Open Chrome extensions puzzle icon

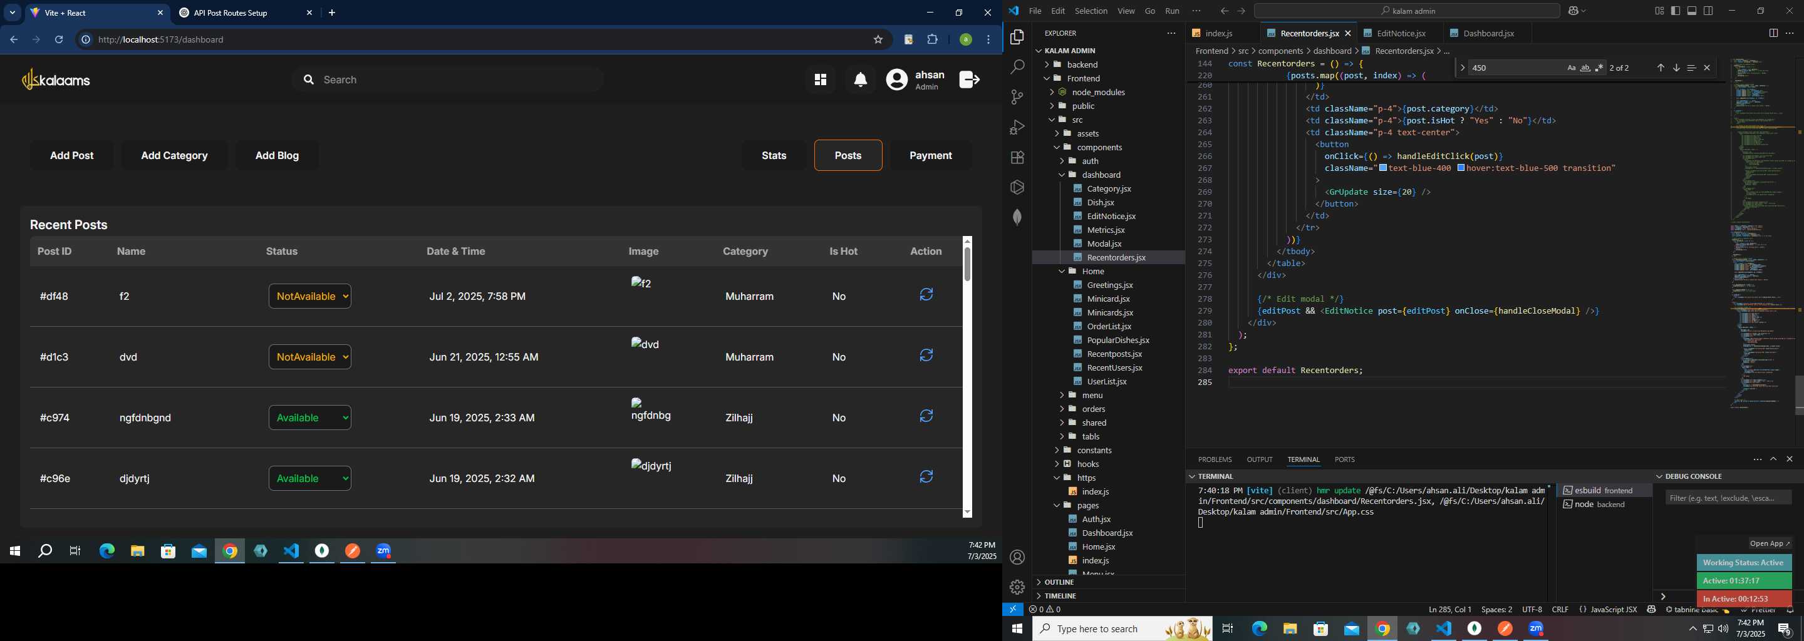click(933, 40)
